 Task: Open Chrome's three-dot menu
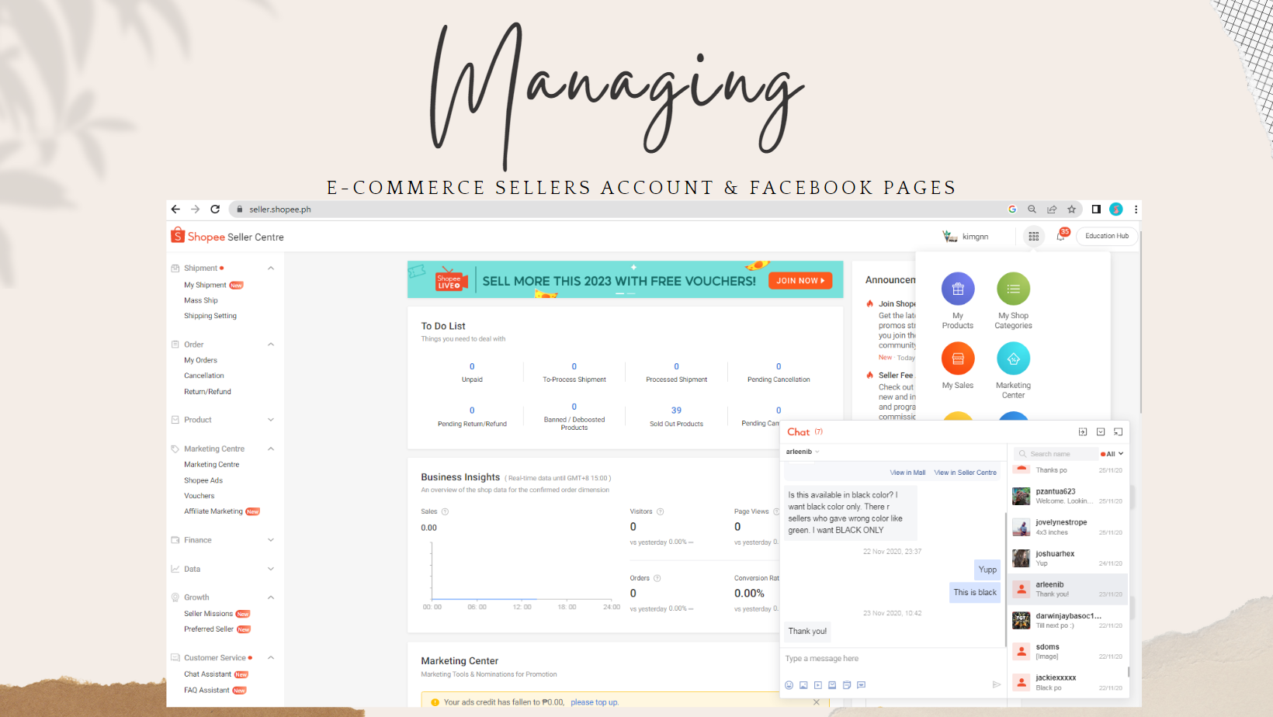1136,210
